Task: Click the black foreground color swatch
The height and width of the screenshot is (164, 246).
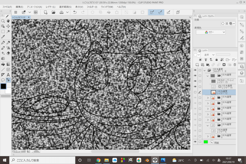Action: (x=3, y=86)
